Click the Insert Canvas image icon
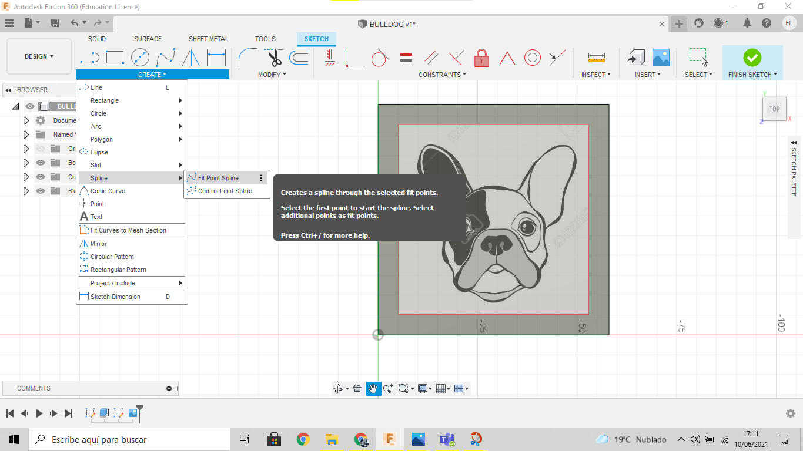 click(x=661, y=57)
